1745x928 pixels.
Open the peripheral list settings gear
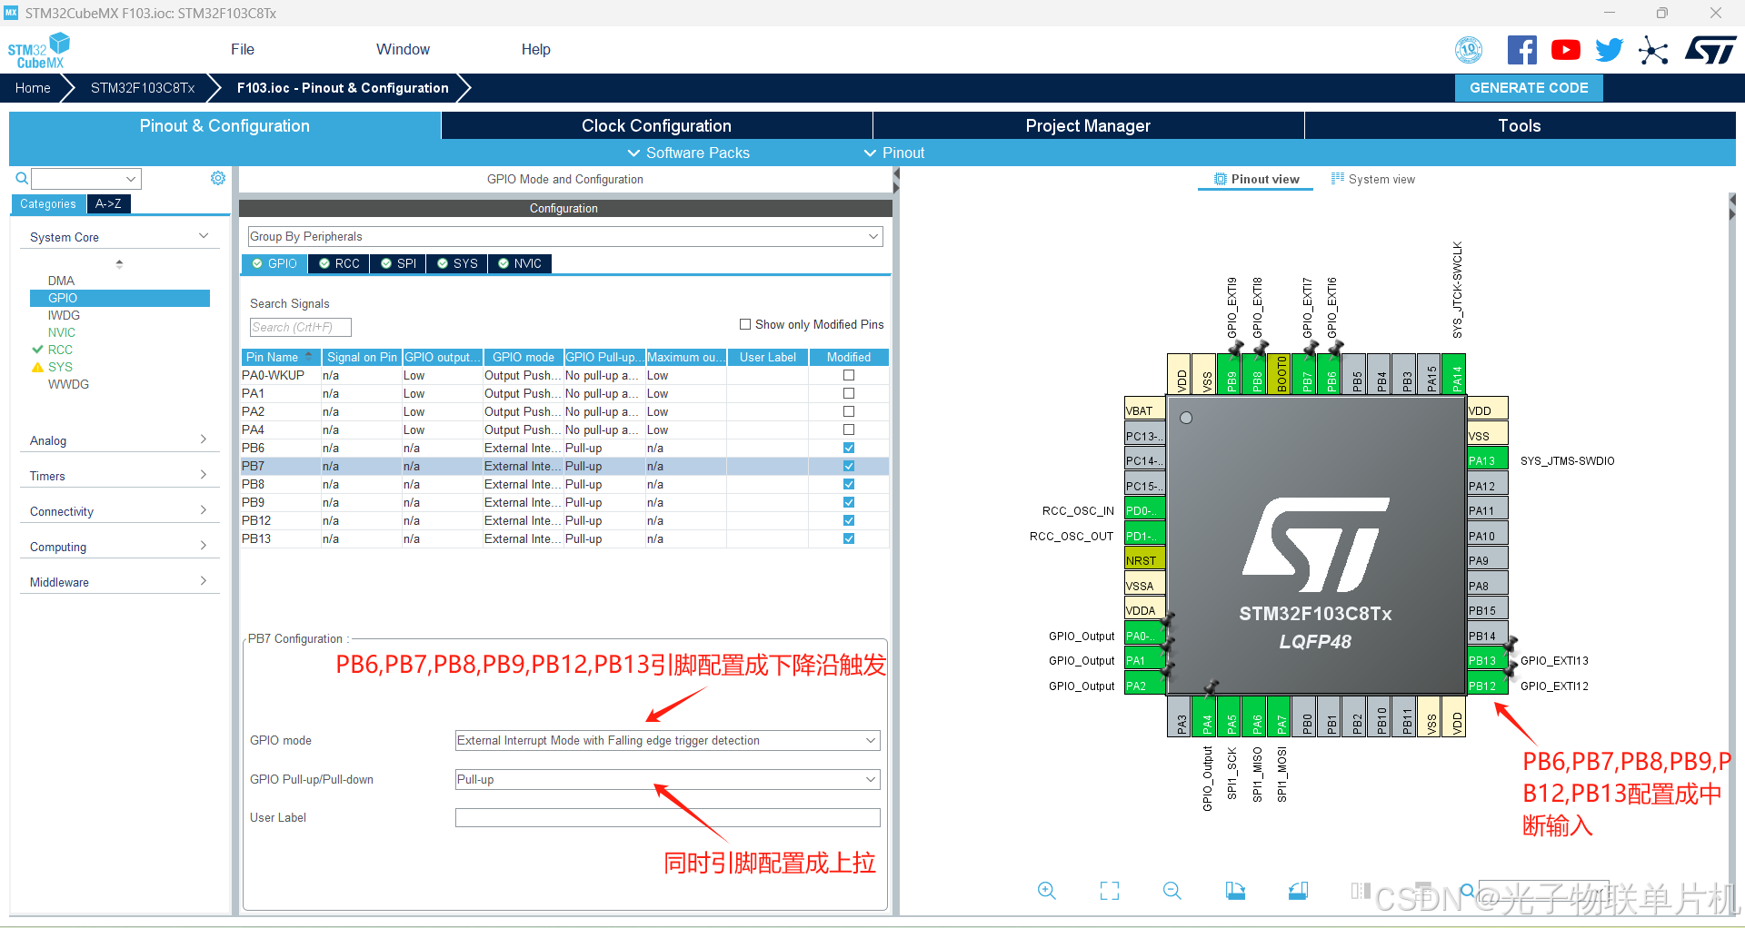pos(218,178)
